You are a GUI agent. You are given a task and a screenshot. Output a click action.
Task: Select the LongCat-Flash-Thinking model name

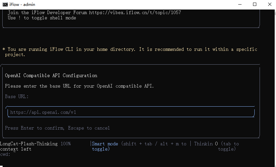point(29,144)
